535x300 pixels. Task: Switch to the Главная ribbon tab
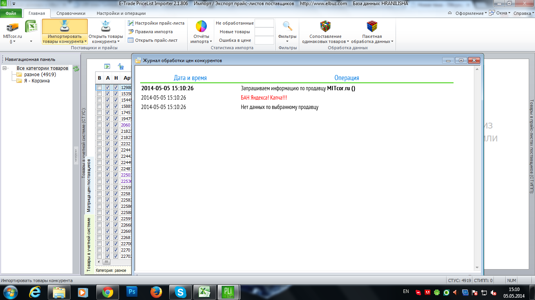[x=37, y=13]
